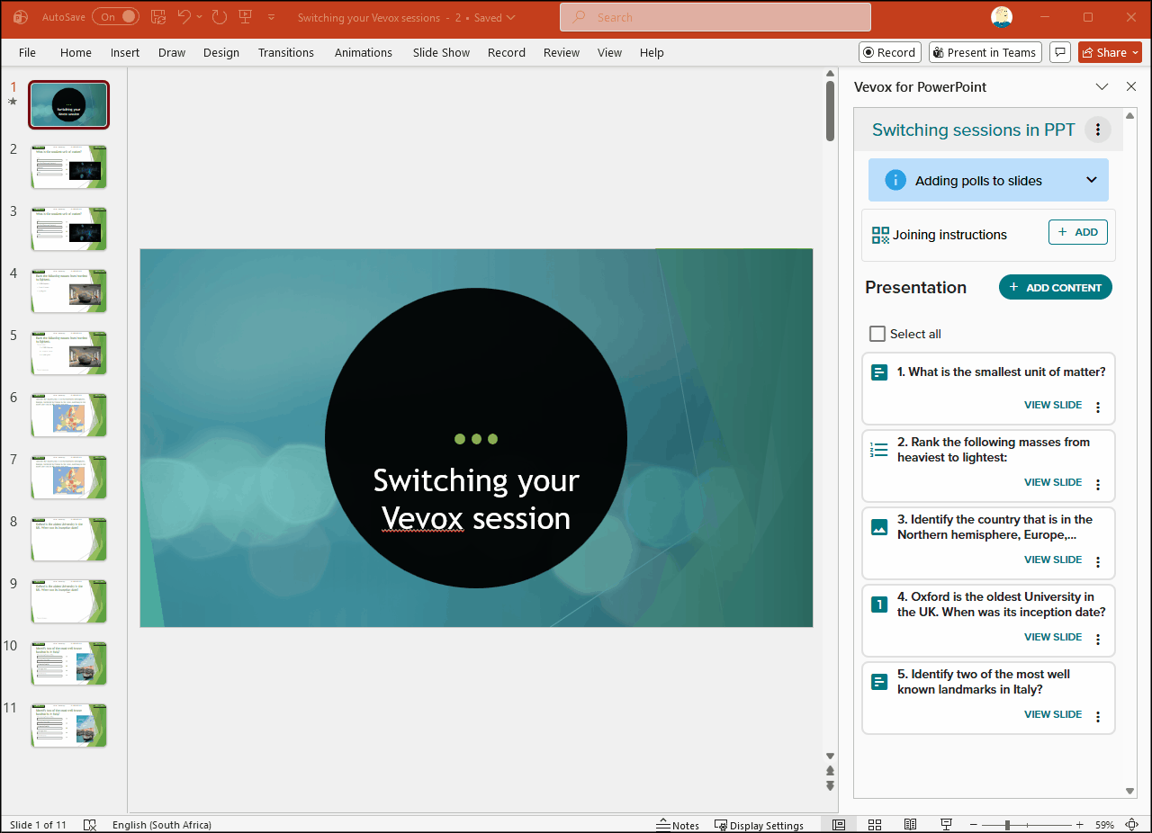
Task: Click VIEW SLIDE for smallest unit of matter poll
Action: tap(1053, 405)
